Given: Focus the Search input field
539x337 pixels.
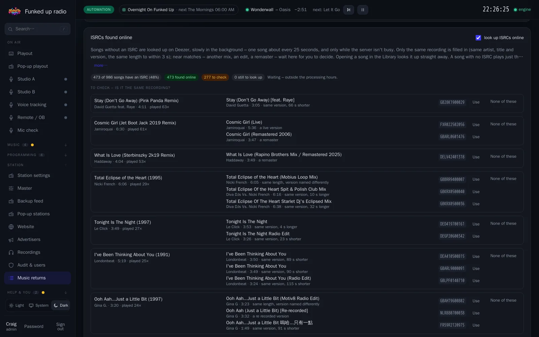Looking at the screenshot, I should pyautogui.click(x=37, y=29).
